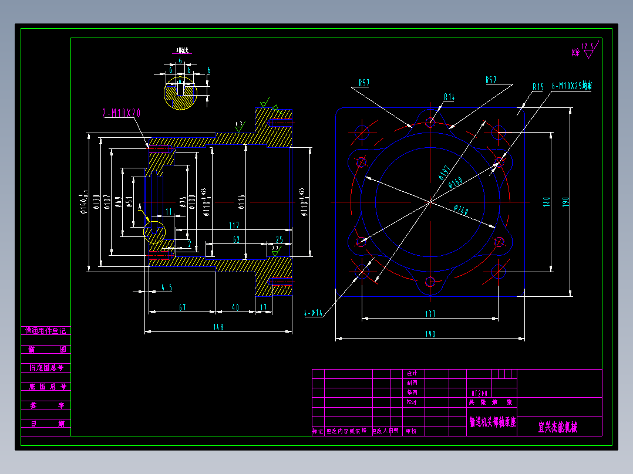Click the 6-M10X25 均布 hole callout

572,86
